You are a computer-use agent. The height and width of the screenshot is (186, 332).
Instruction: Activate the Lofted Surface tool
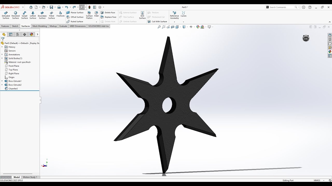point(33,15)
